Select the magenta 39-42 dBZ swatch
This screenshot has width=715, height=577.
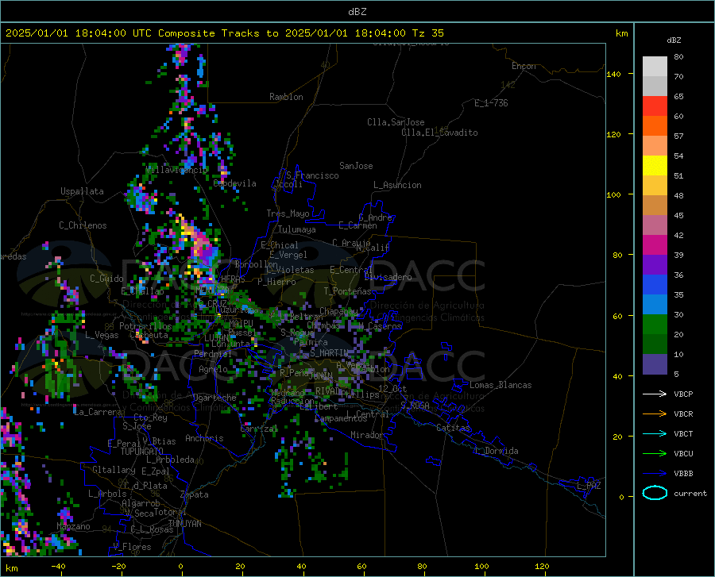point(655,245)
